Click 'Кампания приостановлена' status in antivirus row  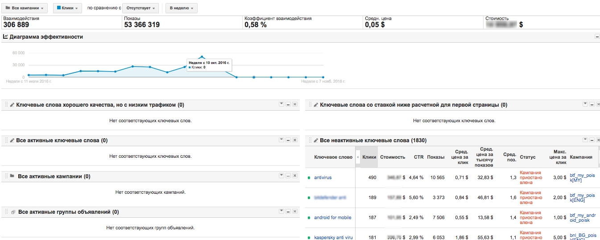(530, 177)
